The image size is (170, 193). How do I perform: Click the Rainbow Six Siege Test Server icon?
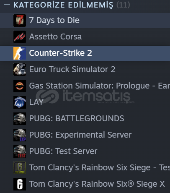[x=20, y=168]
